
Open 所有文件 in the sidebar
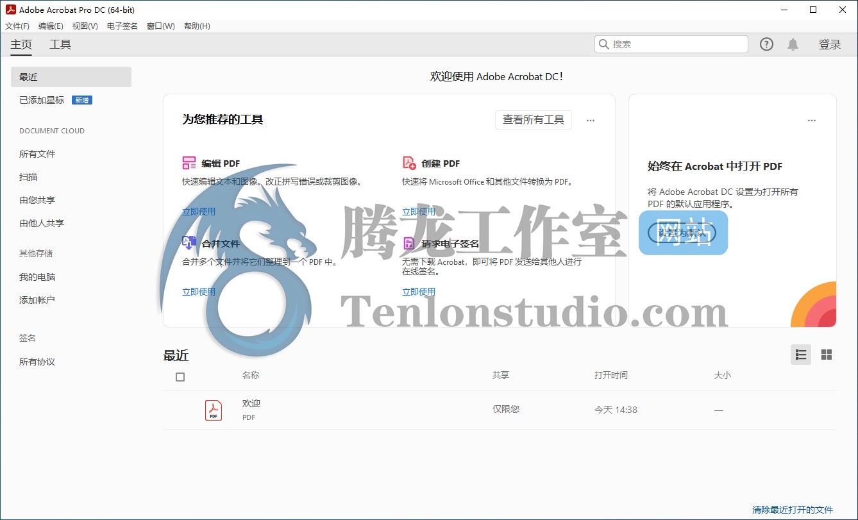coord(37,154)
